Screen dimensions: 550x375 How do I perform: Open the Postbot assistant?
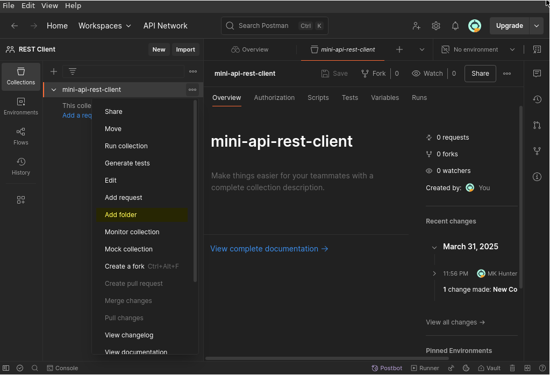(x=387, y=368)
